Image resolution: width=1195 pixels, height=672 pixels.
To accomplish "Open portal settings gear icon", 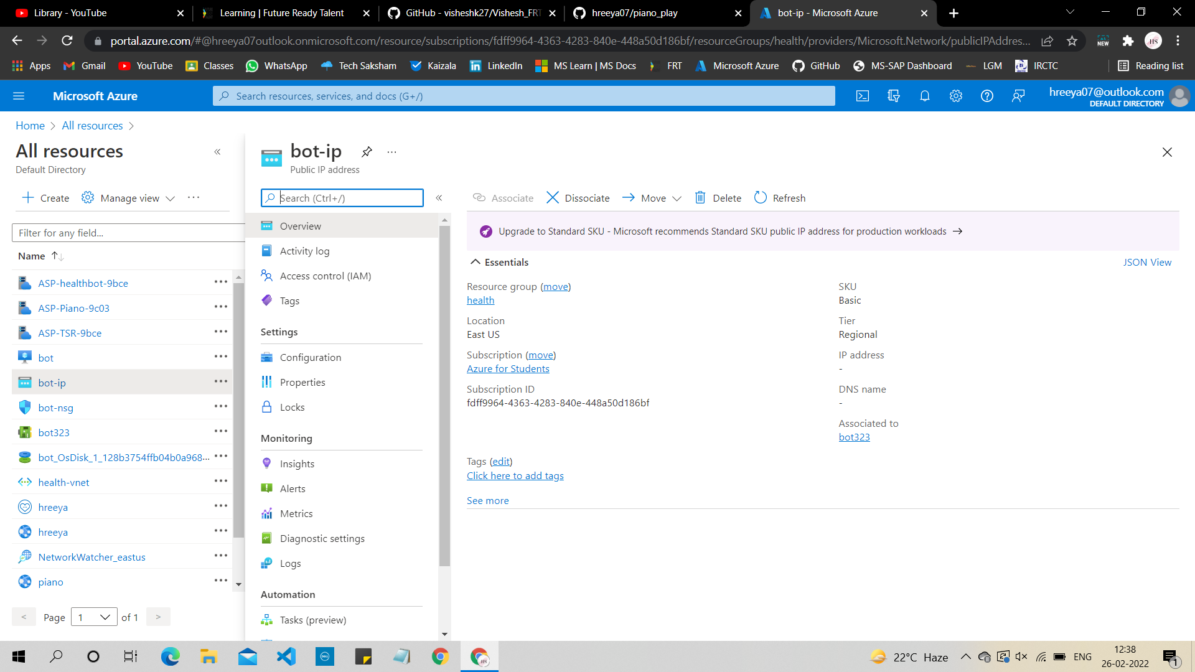I will click(x=955, y=96).
